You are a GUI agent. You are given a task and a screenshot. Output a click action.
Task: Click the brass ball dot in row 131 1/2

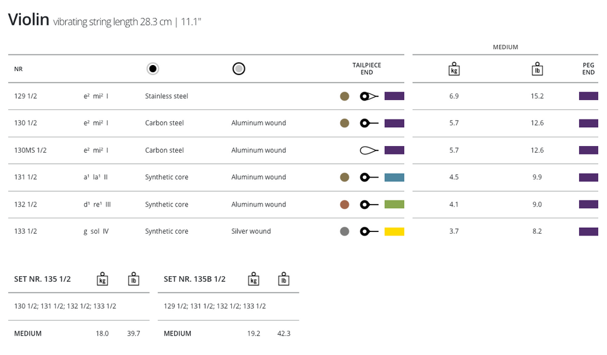[344, 177]
